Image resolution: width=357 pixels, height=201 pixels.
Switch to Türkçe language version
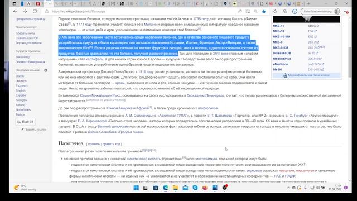point(20,114)
